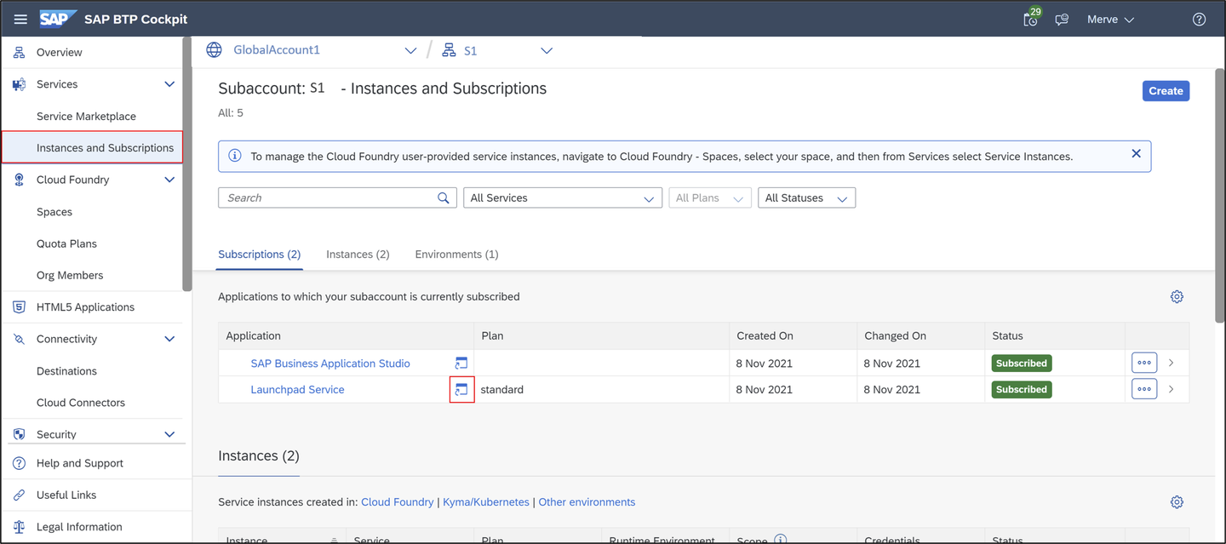Screen dimensions: 1226x544
Task: Open SAP Business Application Studio go-to-application icon
Action: pos(461,364)
